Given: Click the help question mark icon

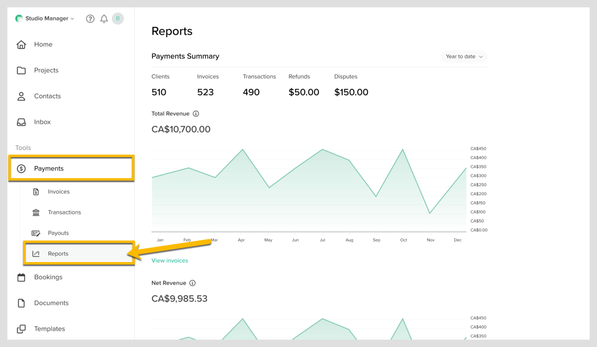Looking at the screenshot, I should pyautogui.click(x=90, y=19).
